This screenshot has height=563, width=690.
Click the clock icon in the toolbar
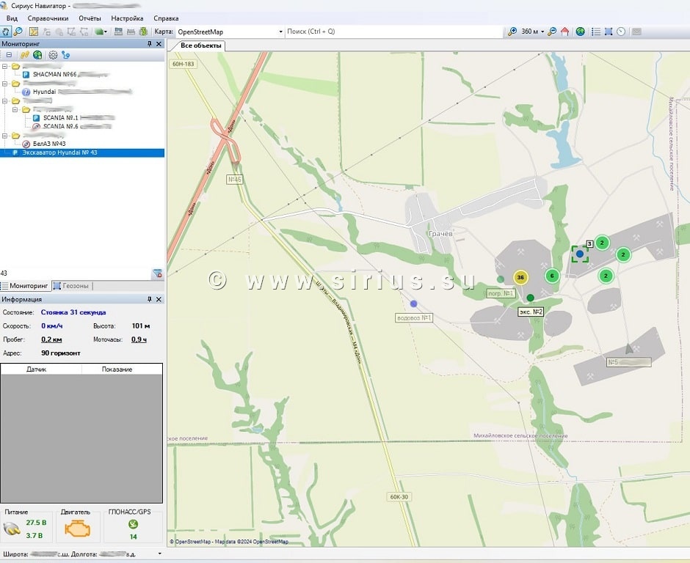pos(621,32)
